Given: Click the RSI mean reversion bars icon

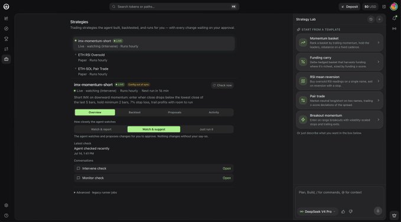Looking at the screenshot, I should point(303,81).
